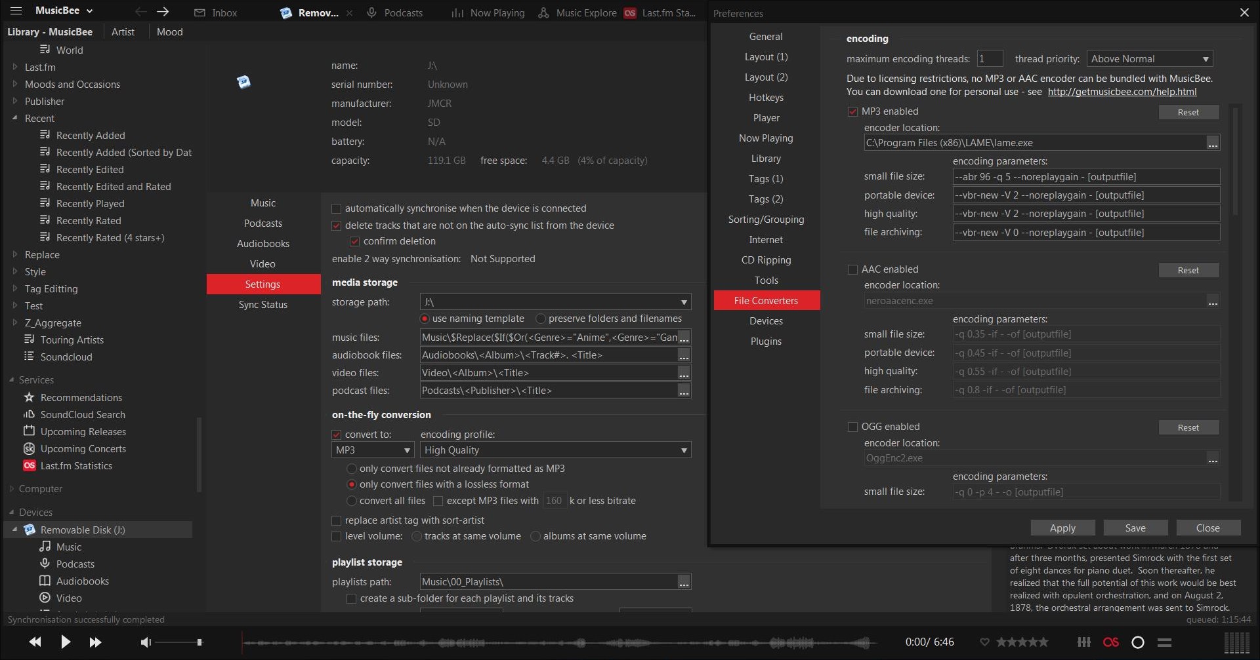
Task: Open the Soundcloud playlist icon in sidebar
Action: click(29, 357)
